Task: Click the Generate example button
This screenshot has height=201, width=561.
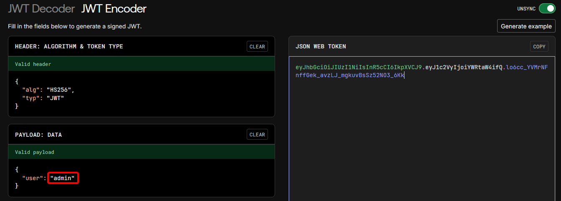Action: pos(526,26)
